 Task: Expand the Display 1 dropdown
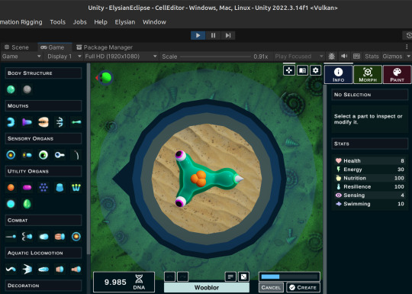tap(64, 57)
